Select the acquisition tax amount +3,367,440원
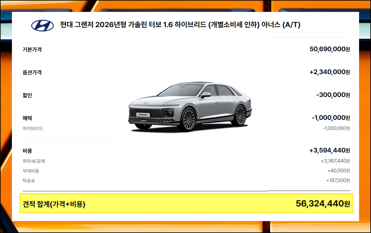Screen dimensions: 371x233 point(336,161)
